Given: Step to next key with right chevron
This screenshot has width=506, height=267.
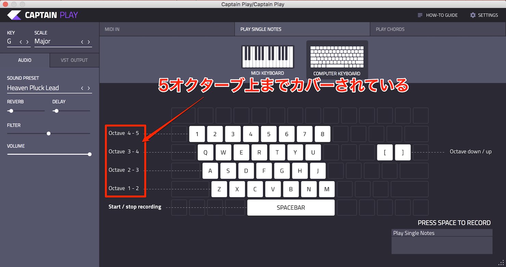Looking at the screenshot, I should 27,42.
